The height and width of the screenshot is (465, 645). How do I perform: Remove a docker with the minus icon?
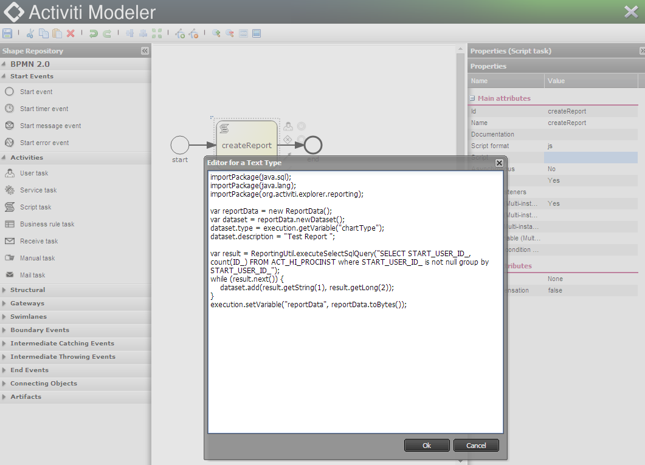pyautogui.click(x=193, y=33)
